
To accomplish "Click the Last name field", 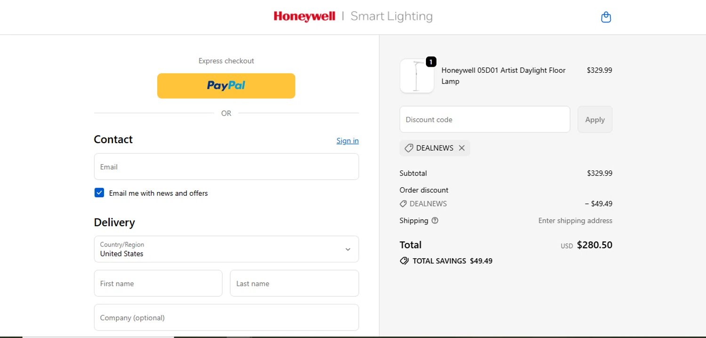I will [x=295, y=283].
